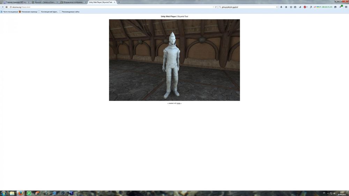Show bookmarks list clipboard icon
The width and height of the screenshot is (349, 196).
pyautogui.click(x=295, y=7)
